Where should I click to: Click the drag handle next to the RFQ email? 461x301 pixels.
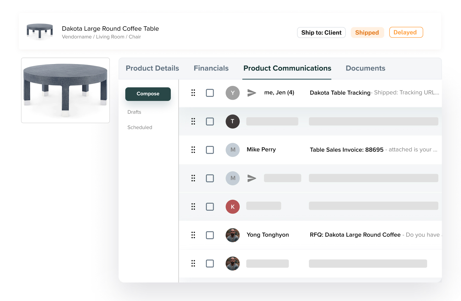pos(193,235)
